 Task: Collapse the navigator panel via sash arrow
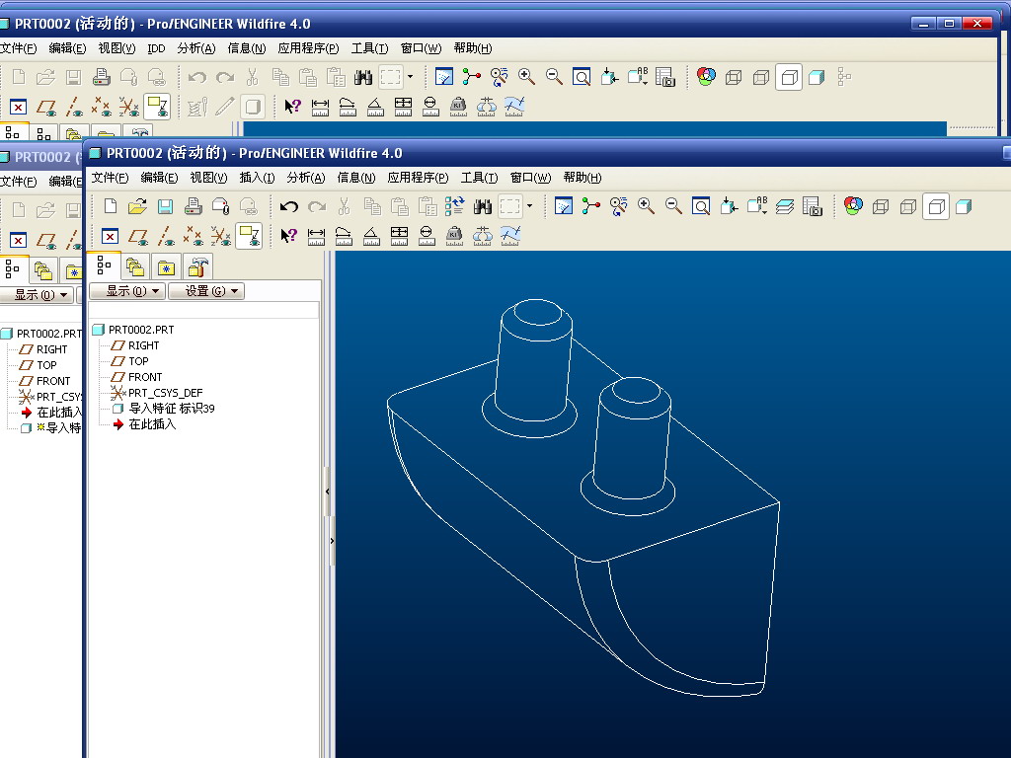click(328, 492)
